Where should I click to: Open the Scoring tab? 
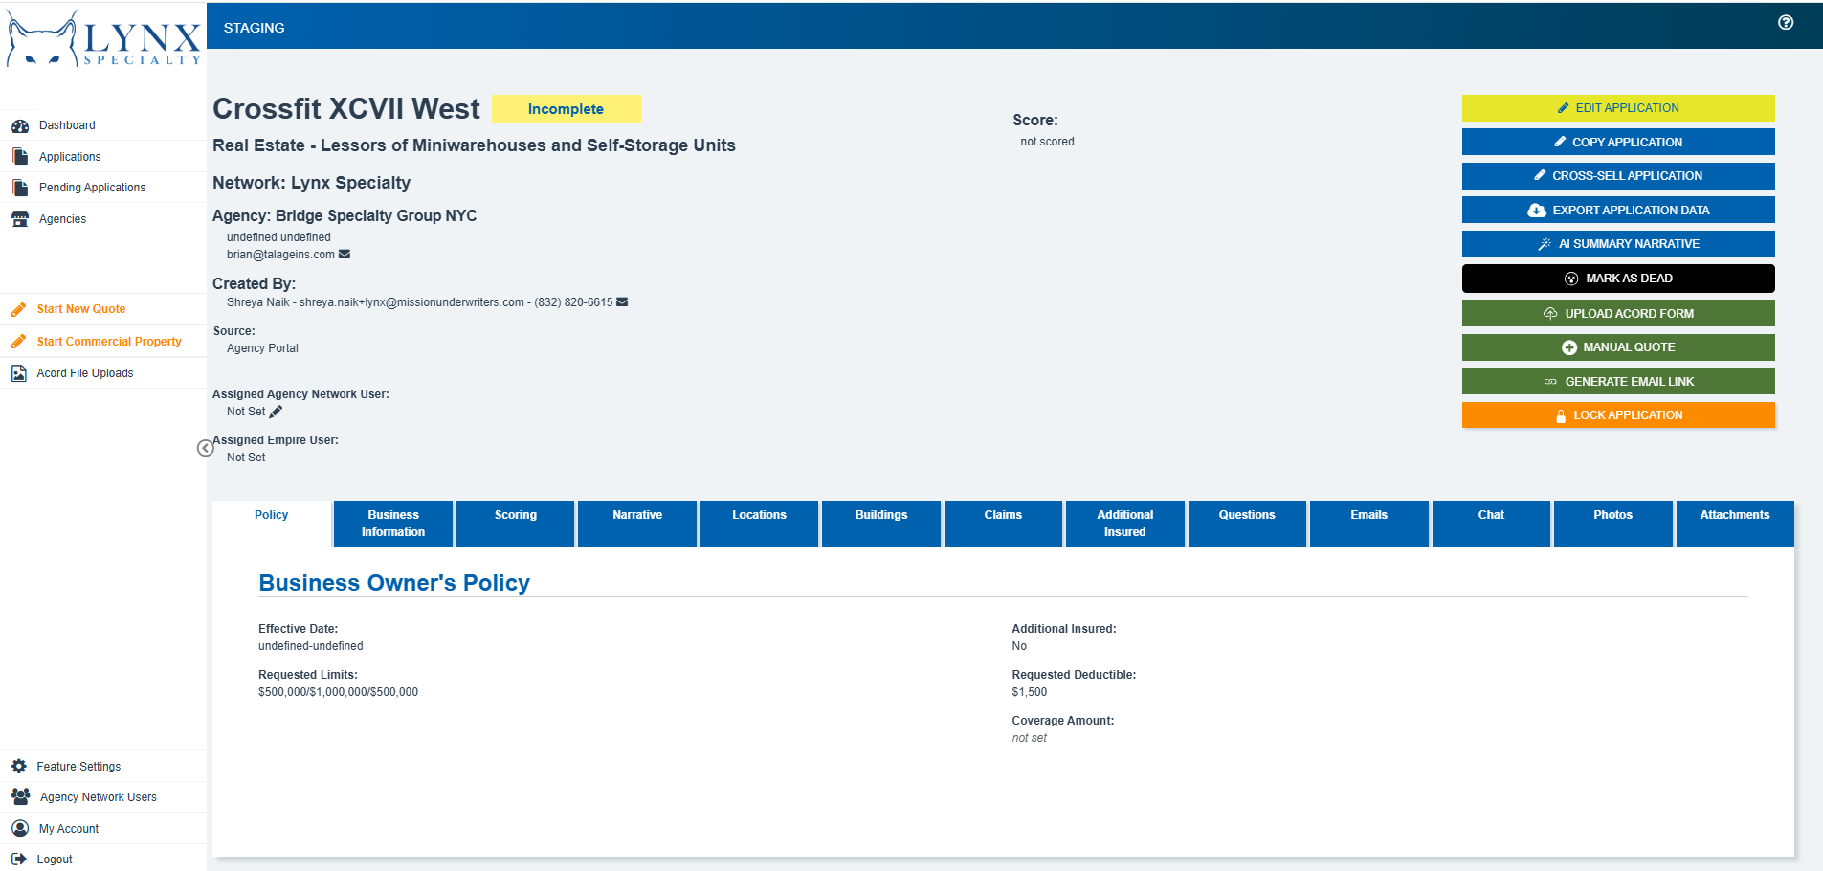click(x=516, y=524)
